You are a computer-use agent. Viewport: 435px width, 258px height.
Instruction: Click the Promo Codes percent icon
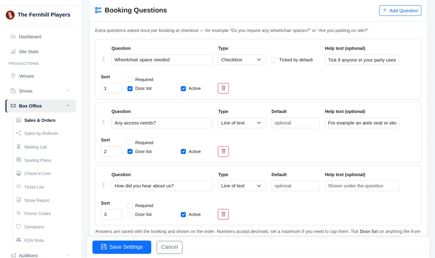tap(18, 213)
